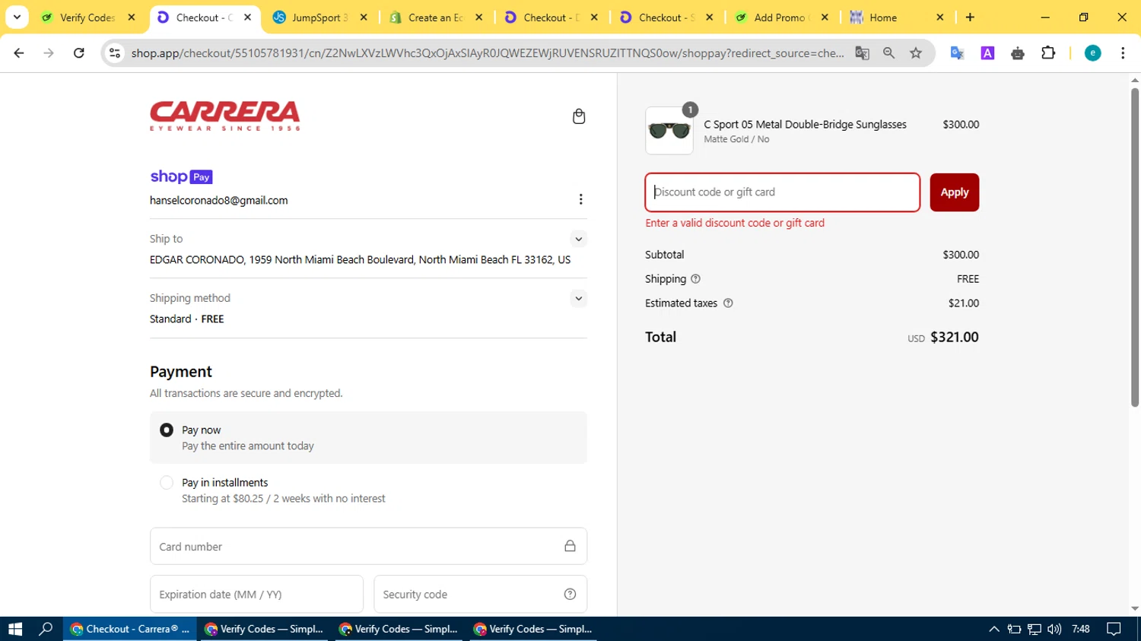The height and width of the screenshot is (641, 1141).
Task: View site information icon in address bar
Action: coord(115,52)
